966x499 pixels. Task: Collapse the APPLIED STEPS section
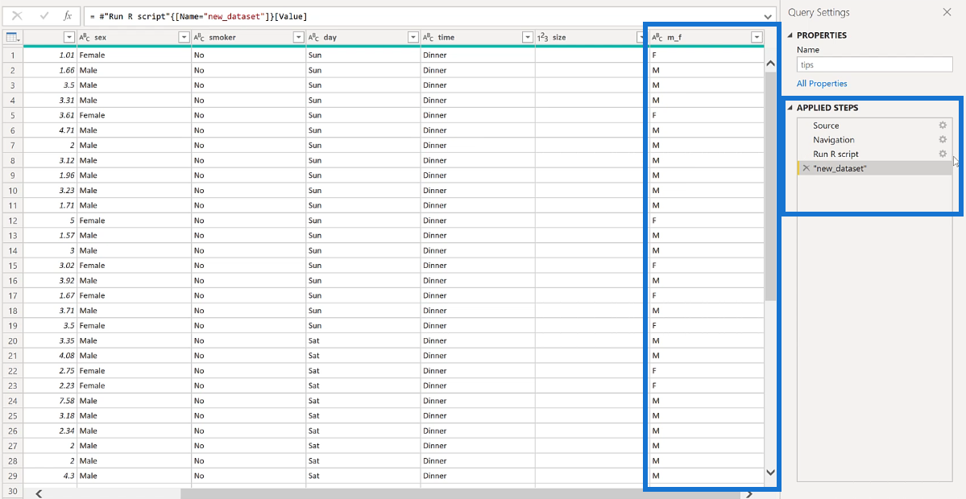[791, 109]
